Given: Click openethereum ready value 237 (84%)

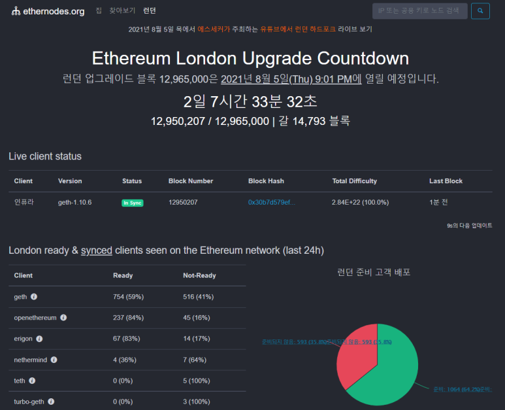Looking at the screenshot, I should 128,318.
